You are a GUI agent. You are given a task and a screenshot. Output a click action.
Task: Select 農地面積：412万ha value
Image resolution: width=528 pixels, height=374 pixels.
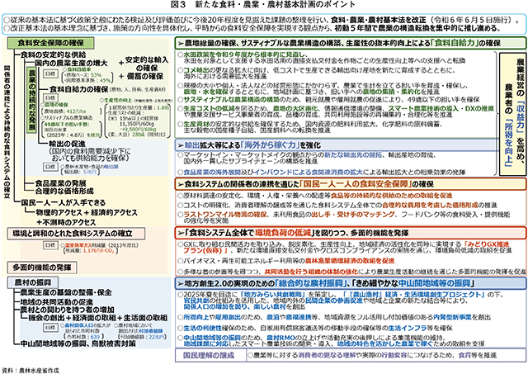point(65,111)
